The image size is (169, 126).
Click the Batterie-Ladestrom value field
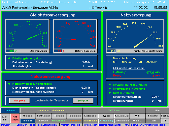point(58,51)
